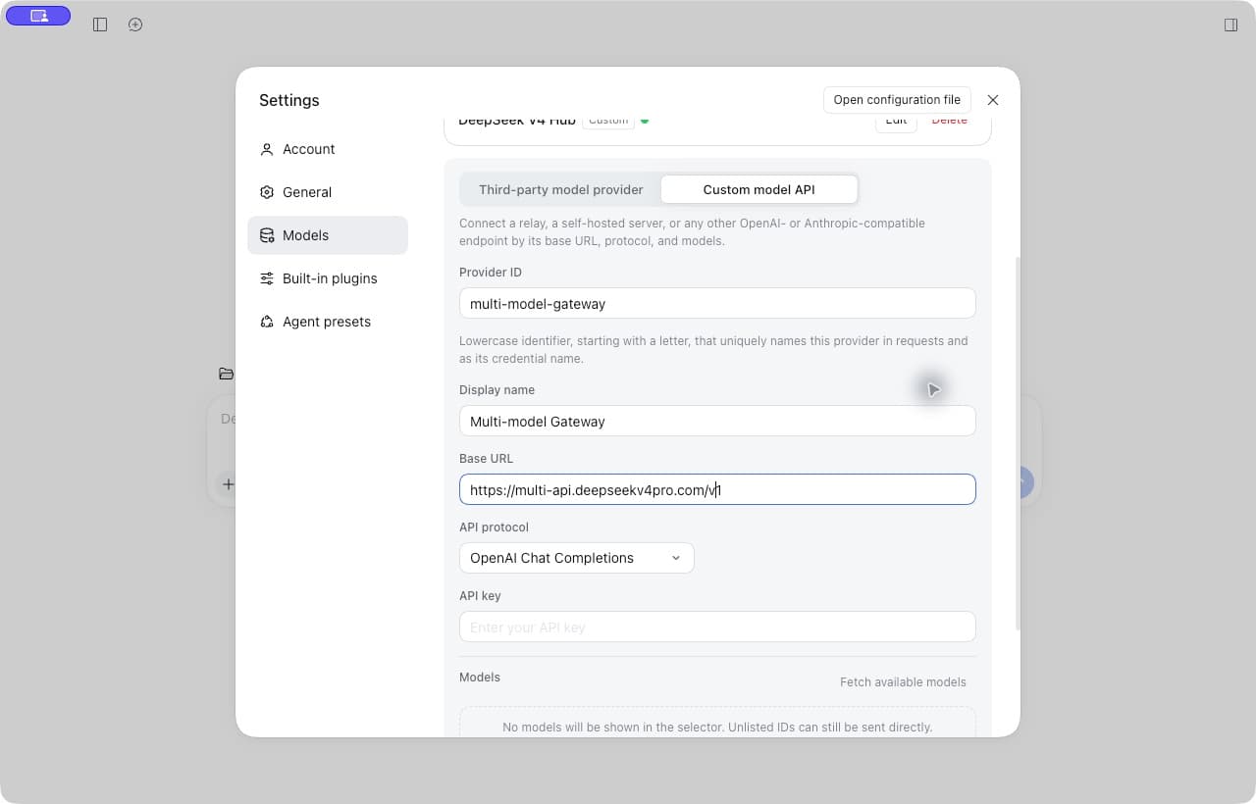Select the Custom model API tab
This screenshot has height=804, width=1256.
click(x=759, y=189)
